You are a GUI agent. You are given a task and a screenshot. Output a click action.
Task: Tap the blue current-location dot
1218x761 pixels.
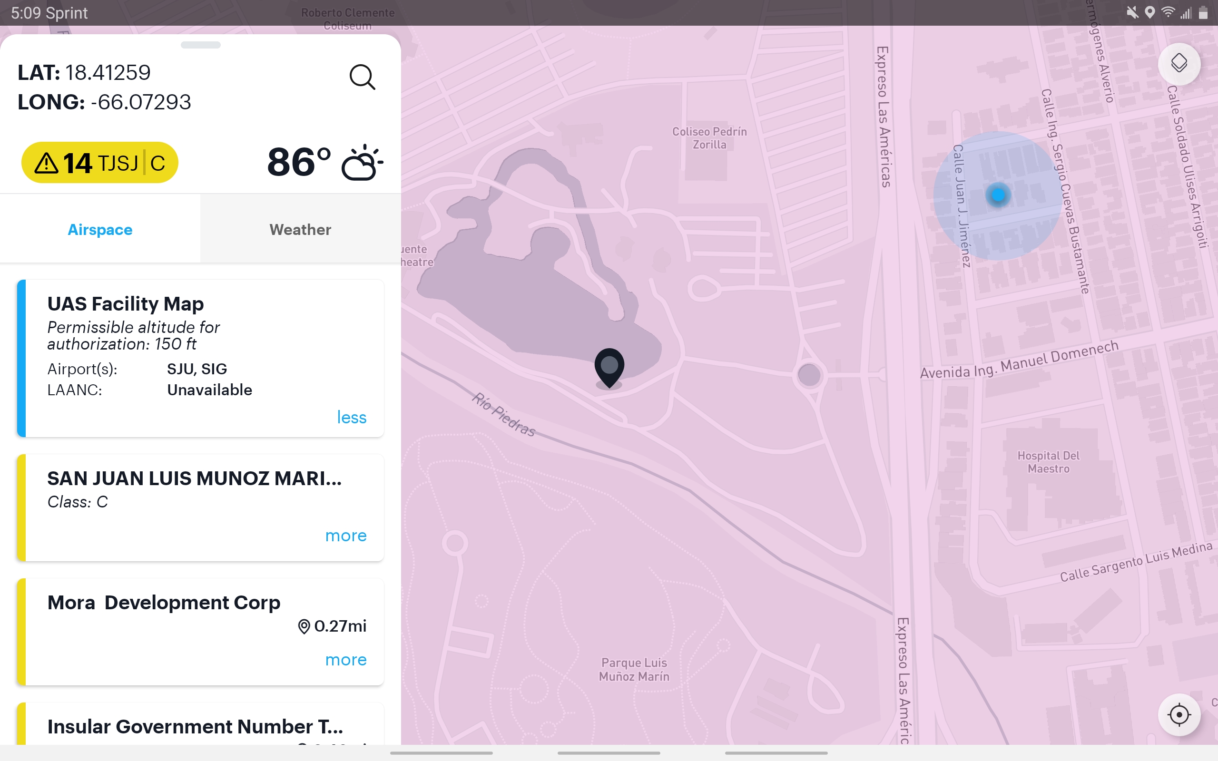coord(998,195)
